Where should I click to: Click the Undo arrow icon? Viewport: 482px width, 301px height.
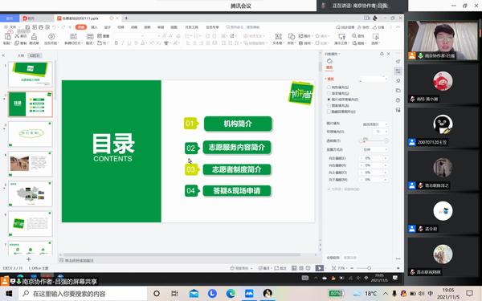54,27
